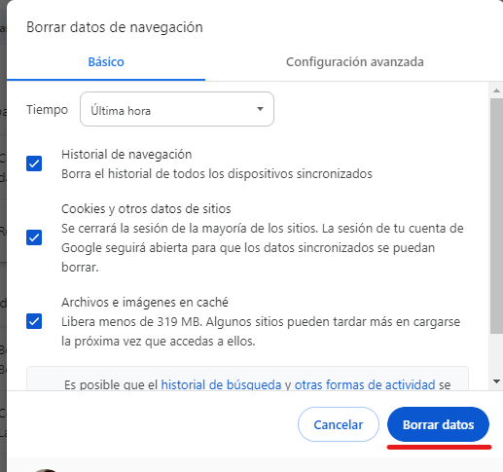
Task: Click the Borrar datos de navegación title
Action: point(115,27)
